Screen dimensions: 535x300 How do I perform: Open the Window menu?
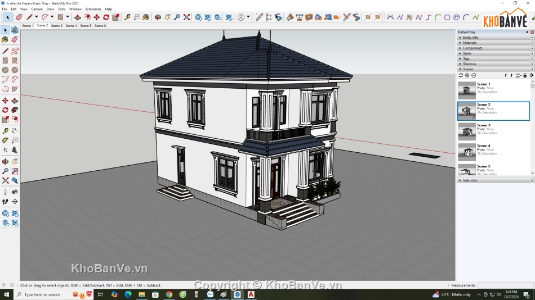75,9
